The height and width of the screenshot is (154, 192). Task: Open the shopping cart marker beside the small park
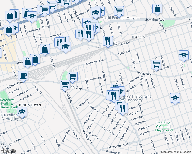pyautogui.click(x=72, y=77)
